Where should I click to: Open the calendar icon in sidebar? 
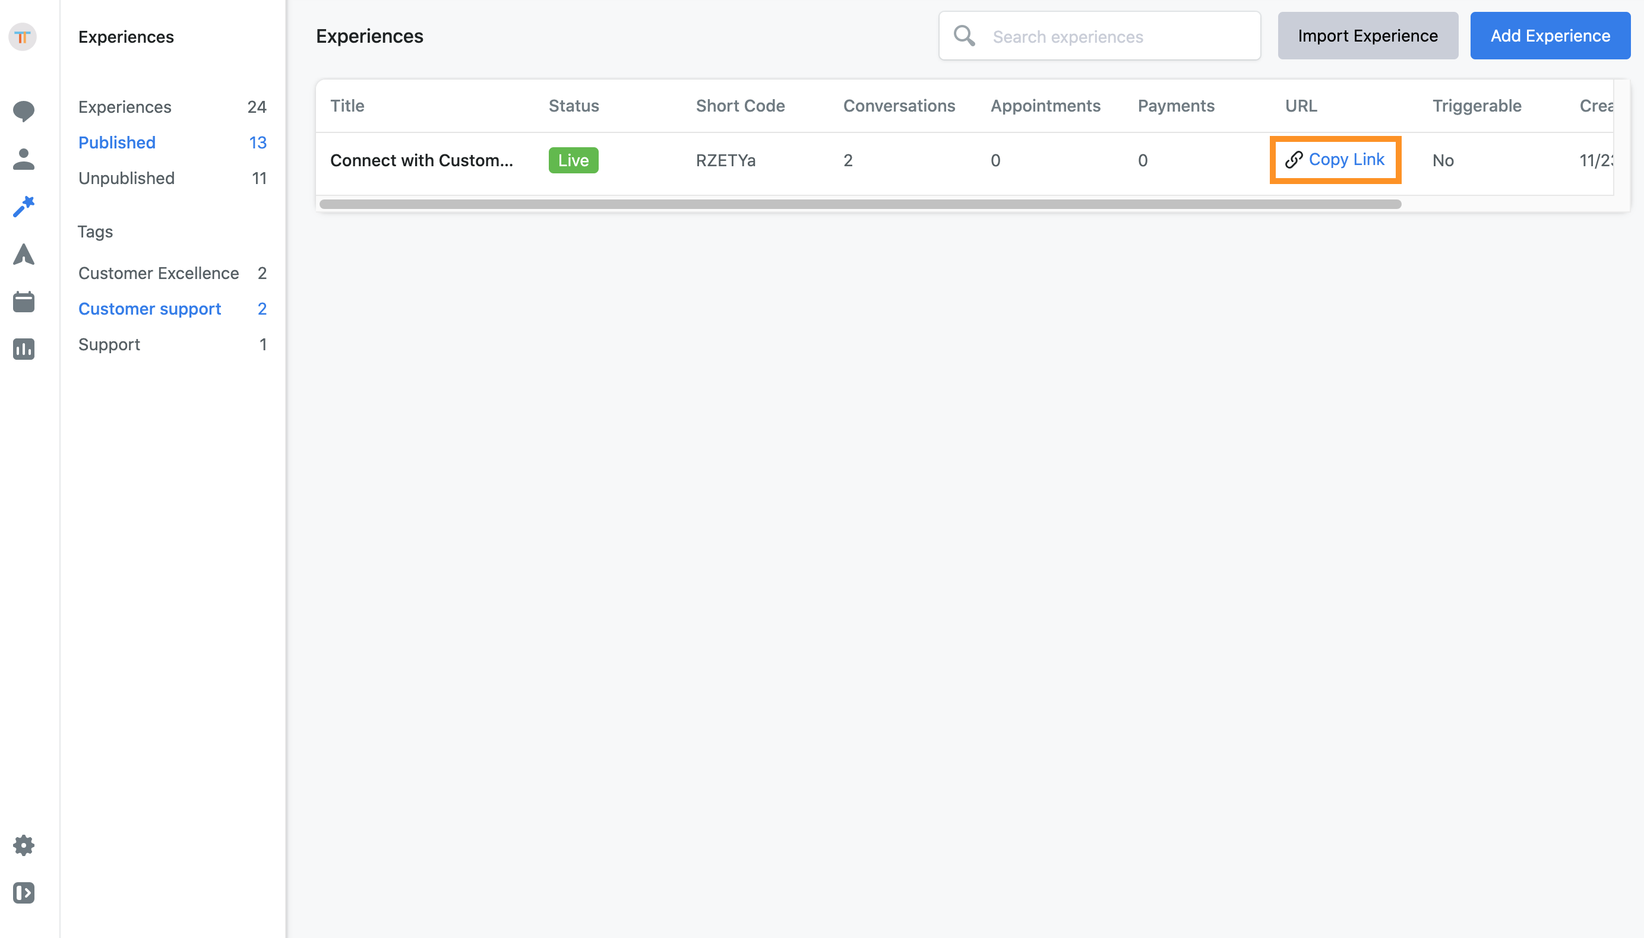(x=24, y=302)
